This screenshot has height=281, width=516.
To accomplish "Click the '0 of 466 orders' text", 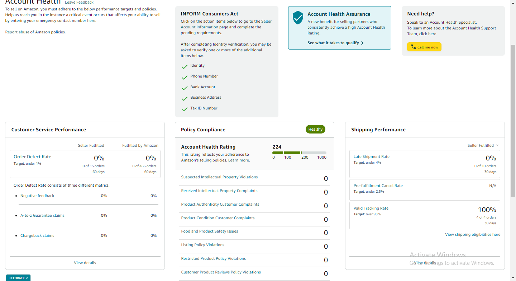I will point(144,166).
